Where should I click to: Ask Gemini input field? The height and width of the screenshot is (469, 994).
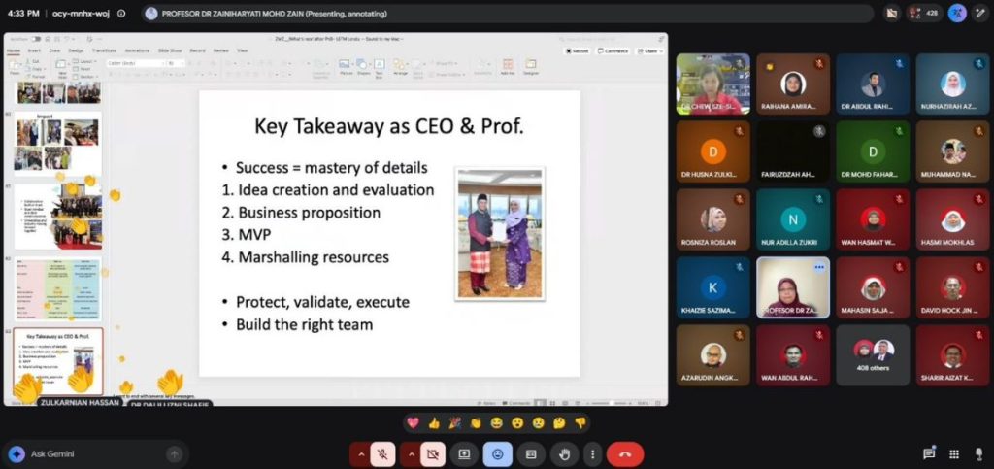tap(95, 453)
